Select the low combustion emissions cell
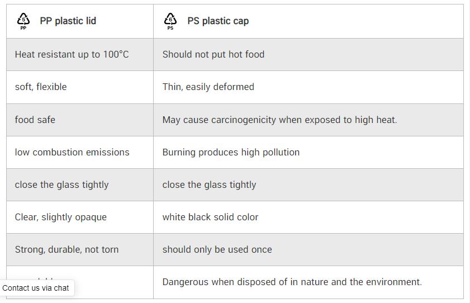 click(x=80, y=152)
